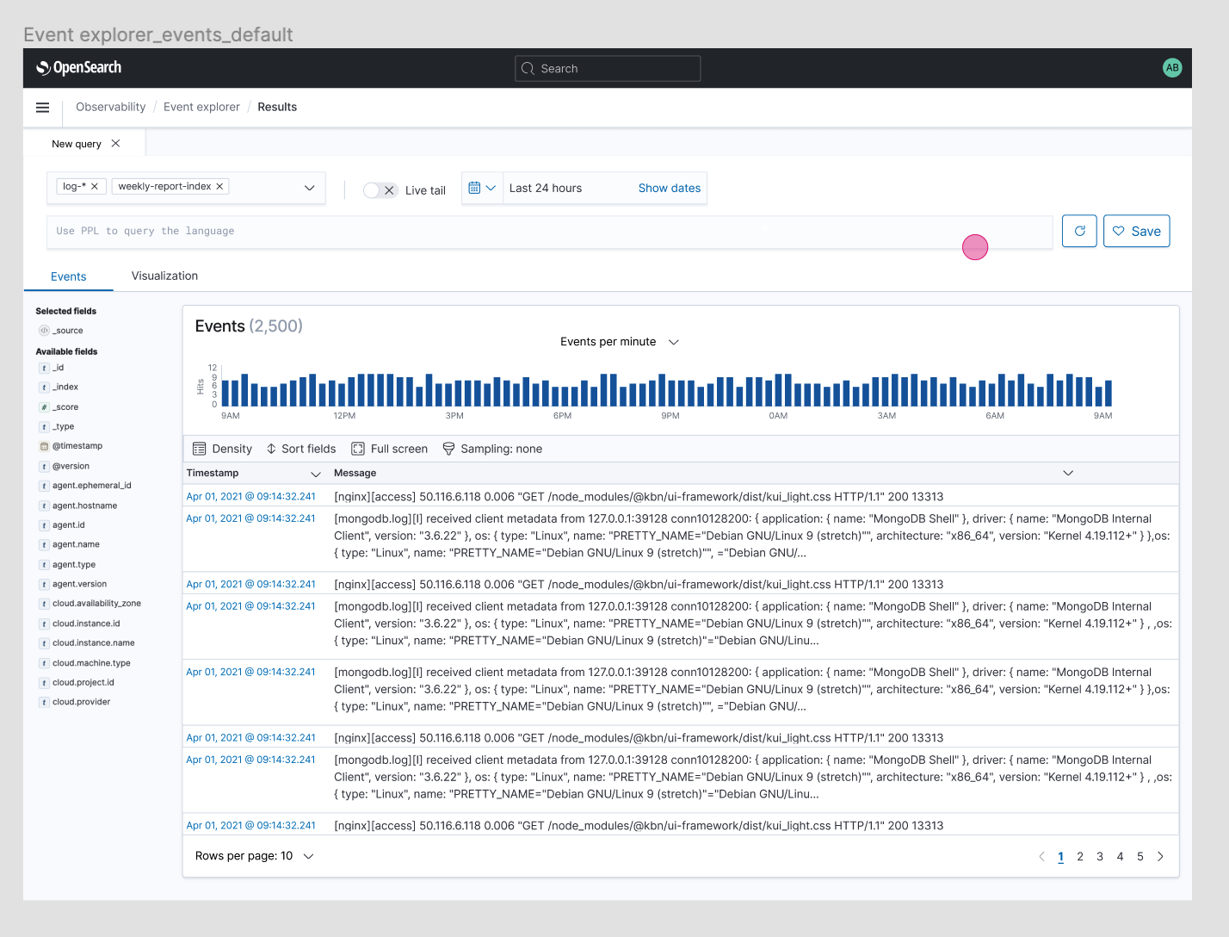Switch to the Visualization tab

164,276
